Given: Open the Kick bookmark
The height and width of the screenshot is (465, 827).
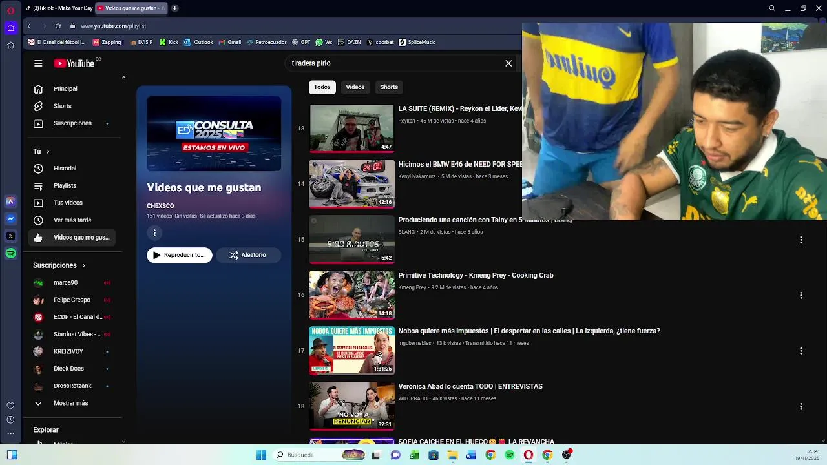Looking at the screenshot, I should tap(169, 42).
